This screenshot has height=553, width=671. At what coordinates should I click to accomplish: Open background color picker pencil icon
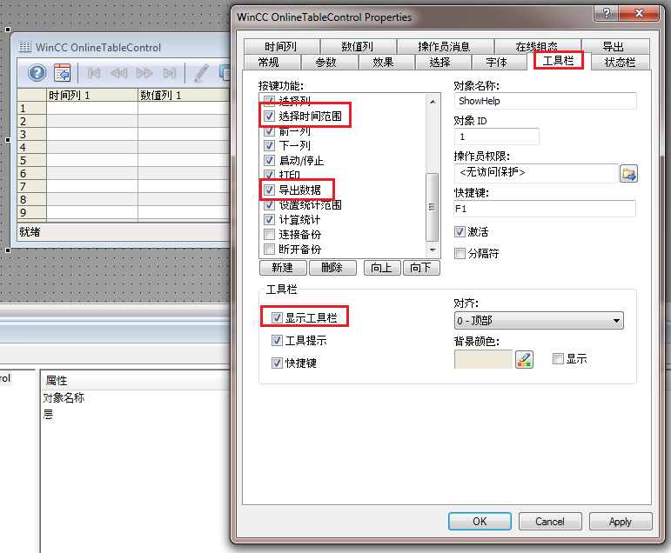pyautogui.click(x=524, y=359)
